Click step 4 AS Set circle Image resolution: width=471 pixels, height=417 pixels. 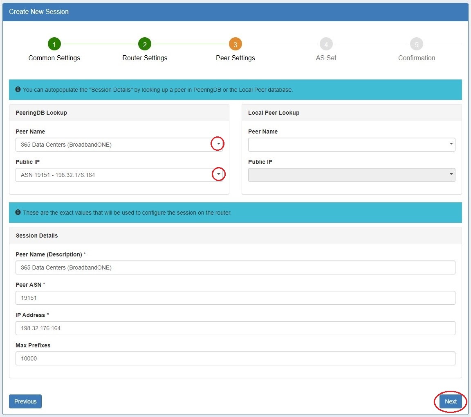(x=326, y=44)
